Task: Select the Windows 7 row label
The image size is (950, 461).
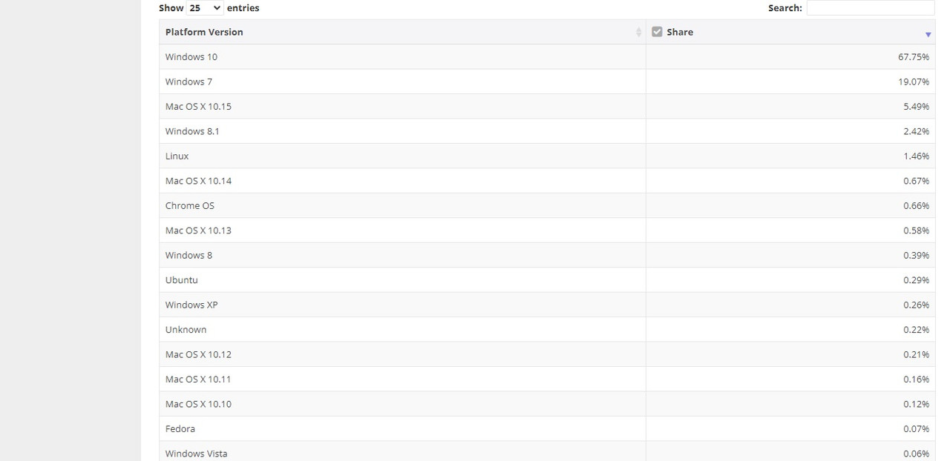Action: (x=189, y=82)
